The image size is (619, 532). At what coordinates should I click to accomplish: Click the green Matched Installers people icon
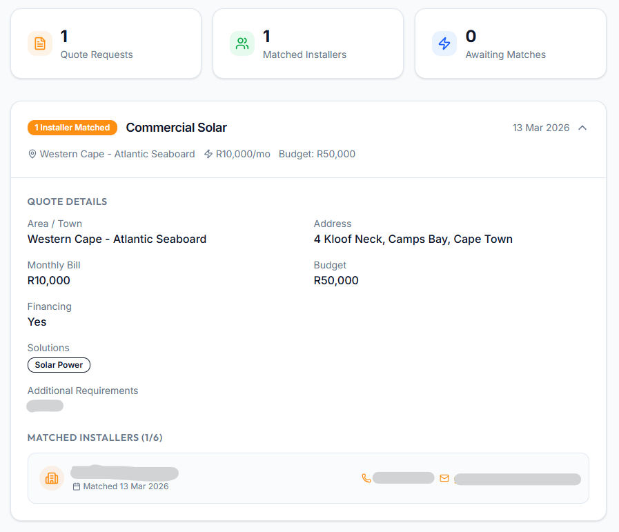242,43
